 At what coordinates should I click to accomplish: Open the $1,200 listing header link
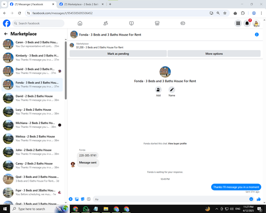point(100,47)
